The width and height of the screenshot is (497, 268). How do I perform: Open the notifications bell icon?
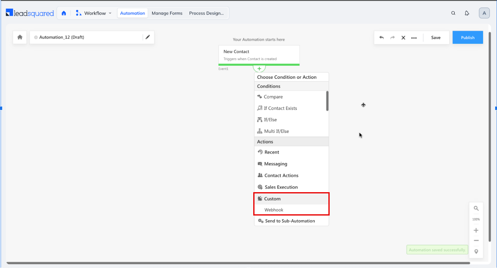tap(467, 13)
